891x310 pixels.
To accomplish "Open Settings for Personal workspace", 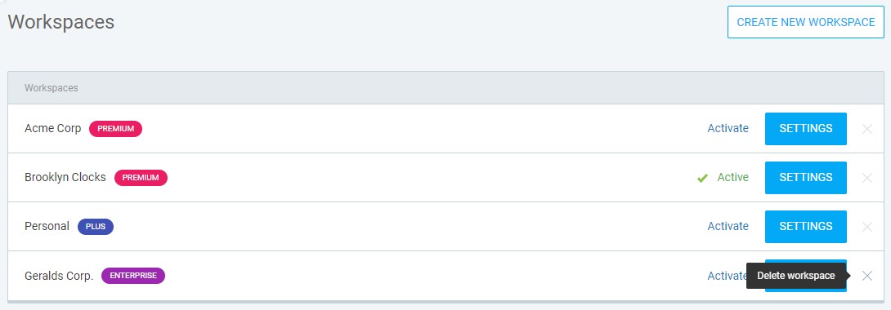I will click(x=806, y=226).
